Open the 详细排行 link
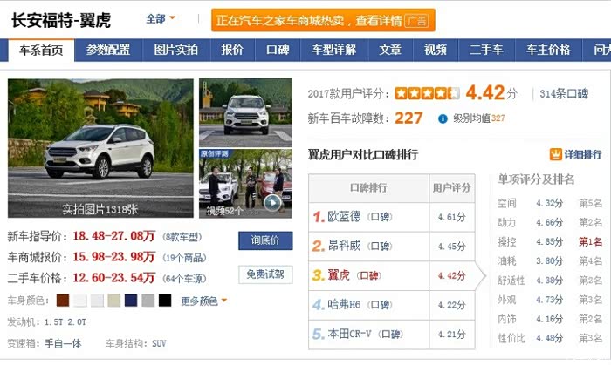The width and height of the screenshot is (611, 365). [x=582, y=154]
